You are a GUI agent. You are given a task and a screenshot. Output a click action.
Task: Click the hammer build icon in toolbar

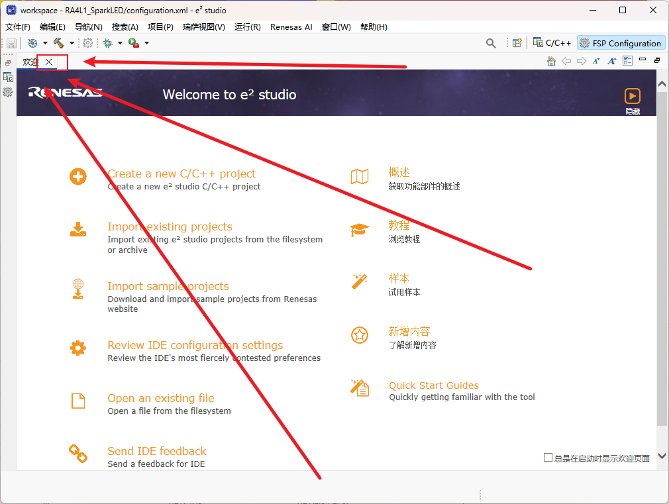coord(58,43)
